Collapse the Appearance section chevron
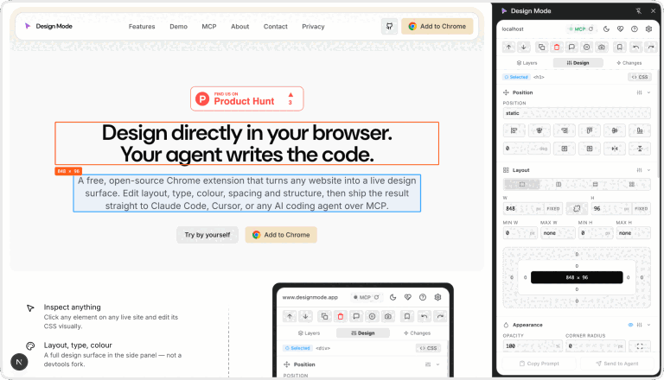This screenshot has height=380, width=664. tap(648, 325)
